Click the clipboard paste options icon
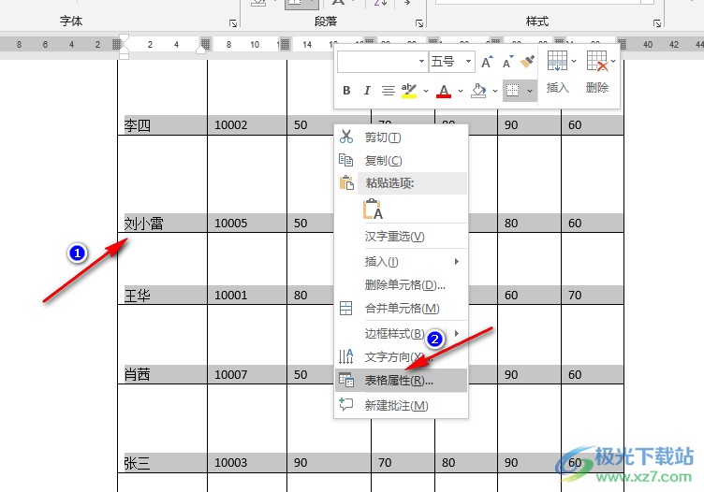The height and width of the screenshot is (492, 704). (346, 182)
